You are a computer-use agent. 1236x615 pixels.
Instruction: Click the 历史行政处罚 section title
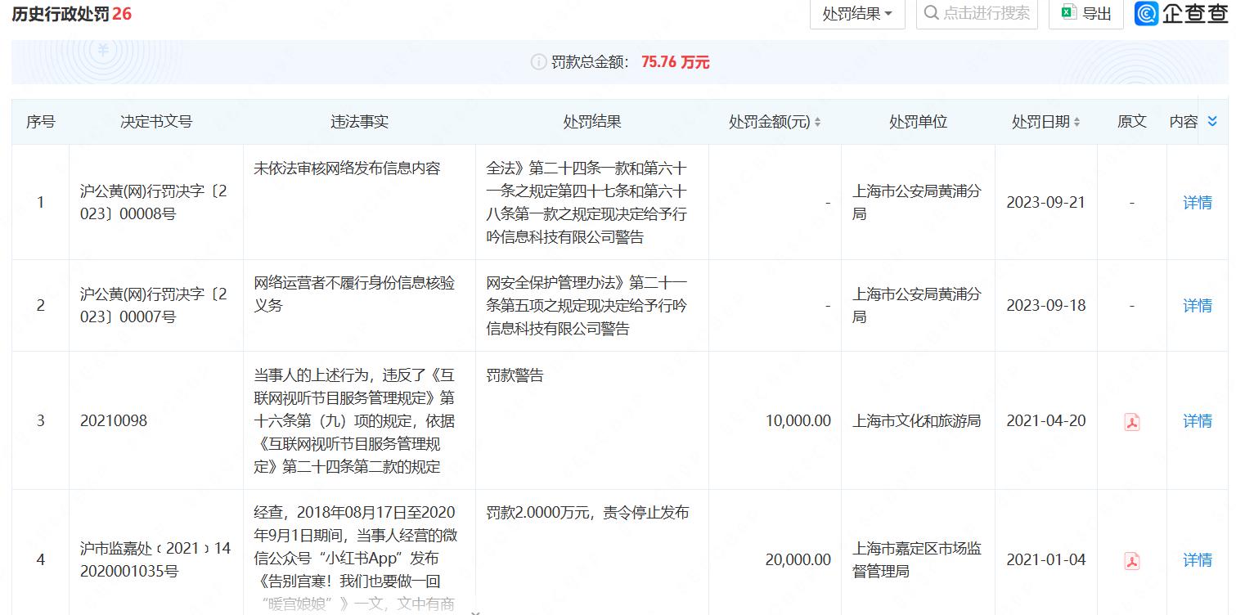[x=61, y=14]
